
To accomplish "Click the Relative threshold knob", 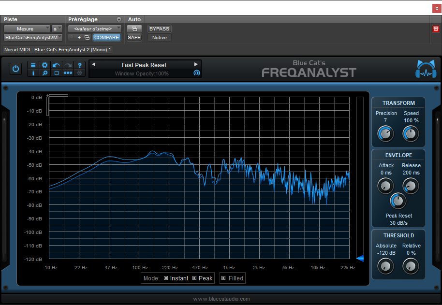I will pyautogui.click(x=411, y=266).
